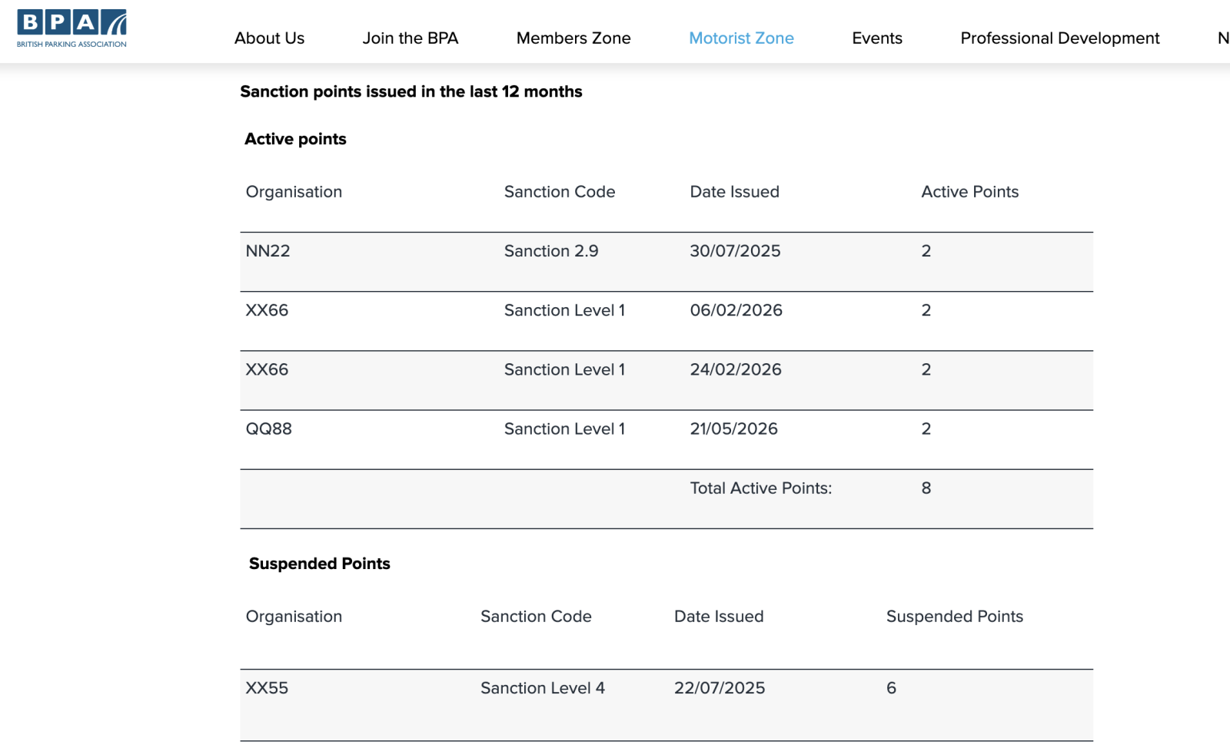Image resolution: width=1230 pixels, height=748 pixels.
Task: Open Professional Development menu
Action: tap(1060, 38)
